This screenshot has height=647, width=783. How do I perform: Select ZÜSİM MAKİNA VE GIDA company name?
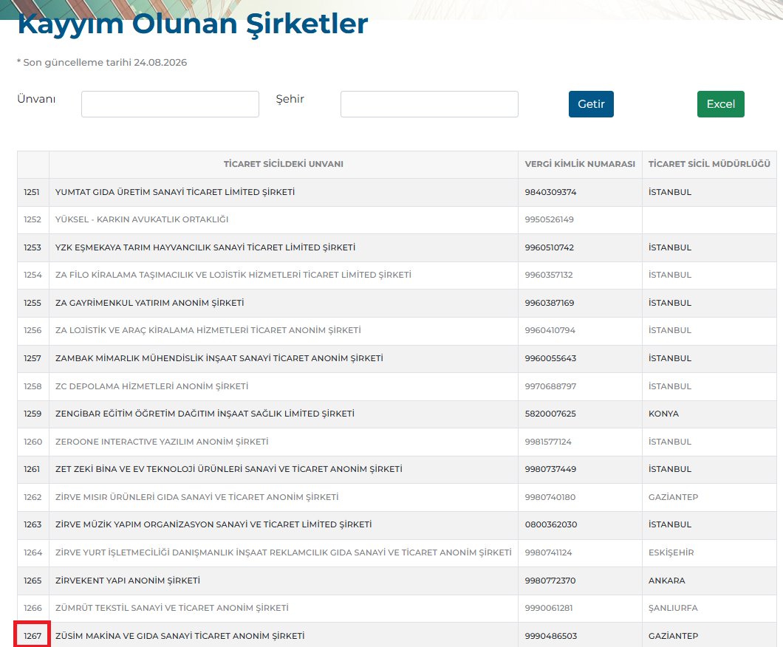(179, 636)
